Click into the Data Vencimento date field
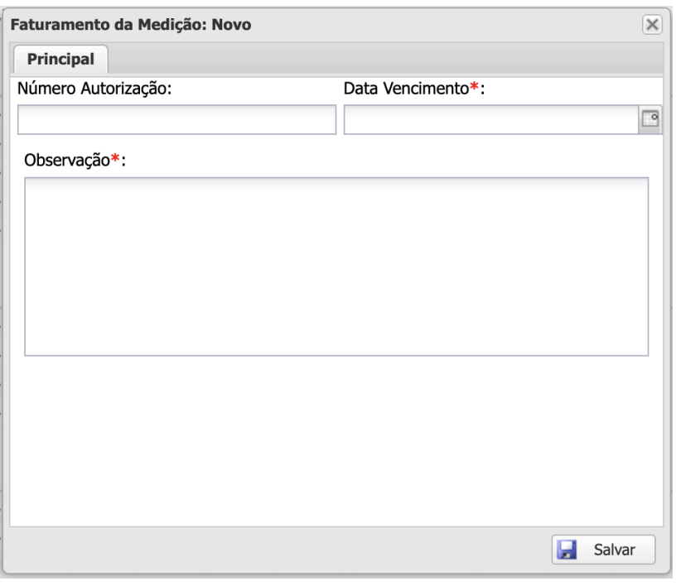This screenshot has width=676, height=586. pos(490,120)
